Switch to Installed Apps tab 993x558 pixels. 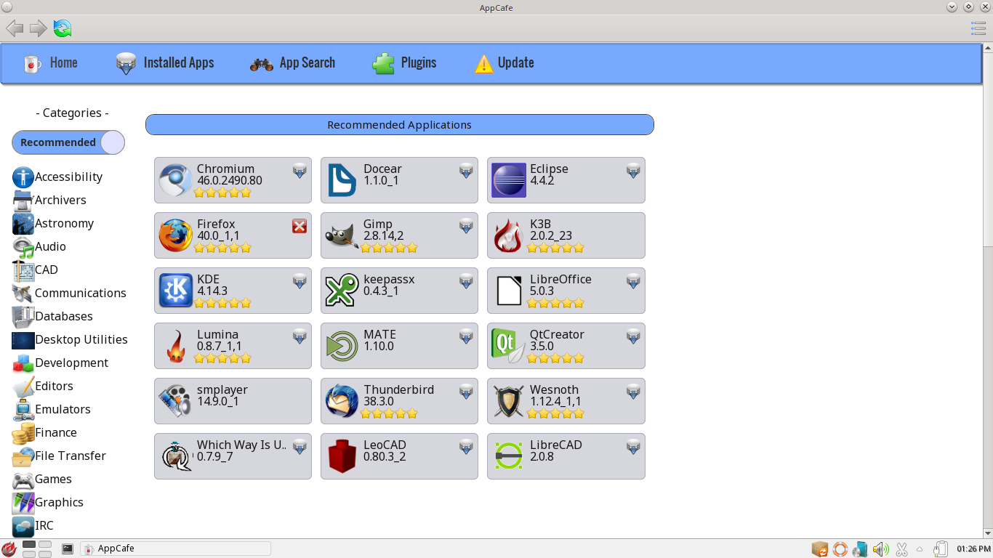pos(164,63)
